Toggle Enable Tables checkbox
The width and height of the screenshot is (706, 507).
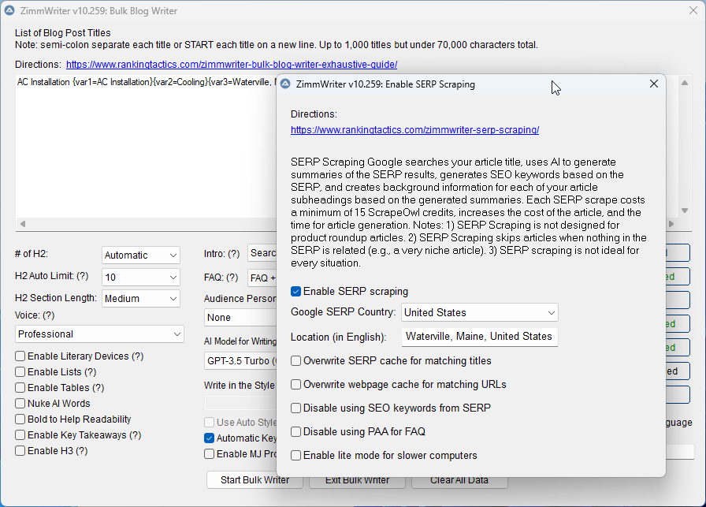20,388
